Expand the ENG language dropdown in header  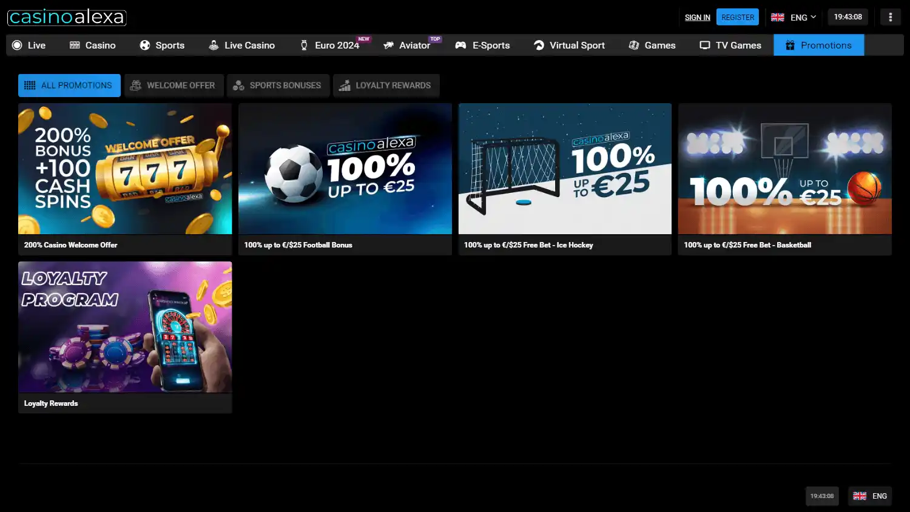tap(794, 17)
